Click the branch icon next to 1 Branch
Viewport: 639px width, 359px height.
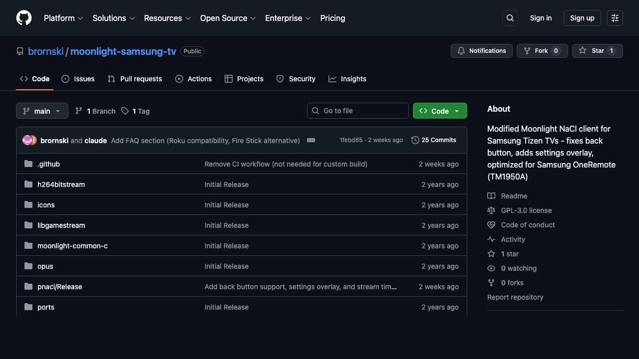click(x=79, y=111)
